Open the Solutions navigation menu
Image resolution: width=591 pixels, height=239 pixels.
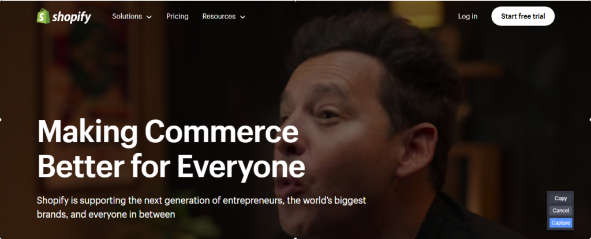[x=127, y=17]
